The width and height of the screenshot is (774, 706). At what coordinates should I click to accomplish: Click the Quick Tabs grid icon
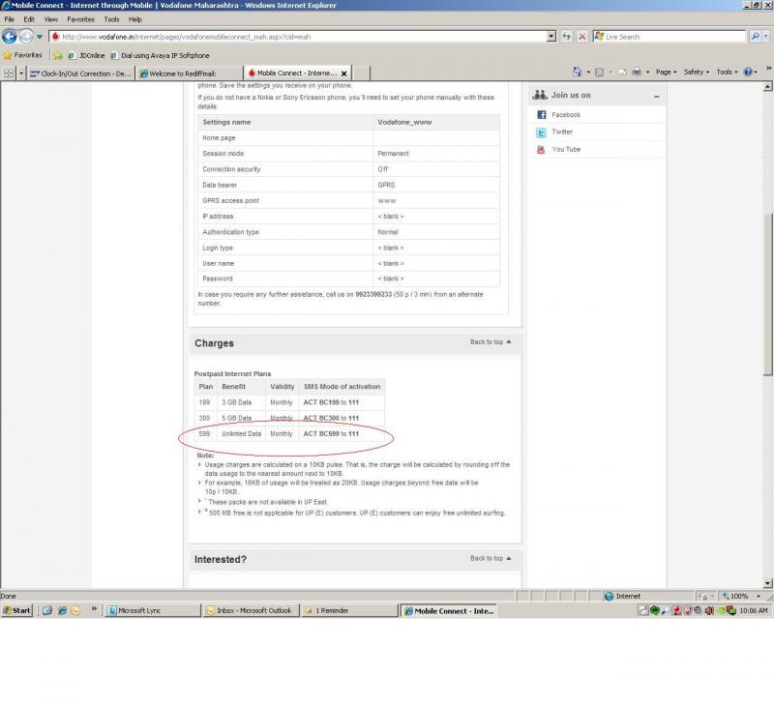click(x=9, y=74)
